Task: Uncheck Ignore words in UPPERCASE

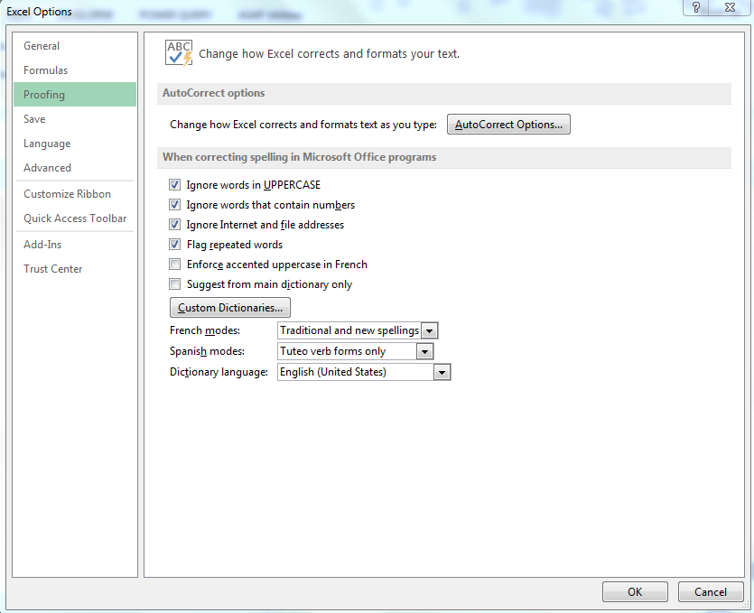Action: [x=175, y=185]
